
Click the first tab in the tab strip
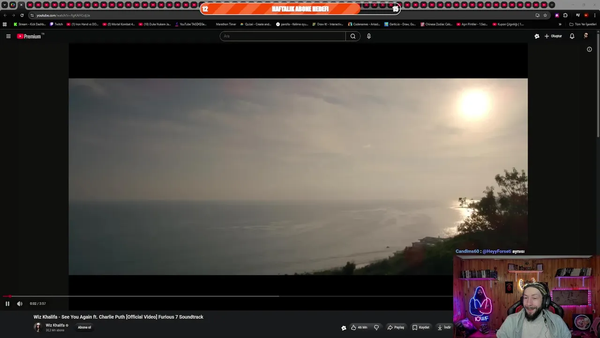pyautogui.click(x=13, y=5)
